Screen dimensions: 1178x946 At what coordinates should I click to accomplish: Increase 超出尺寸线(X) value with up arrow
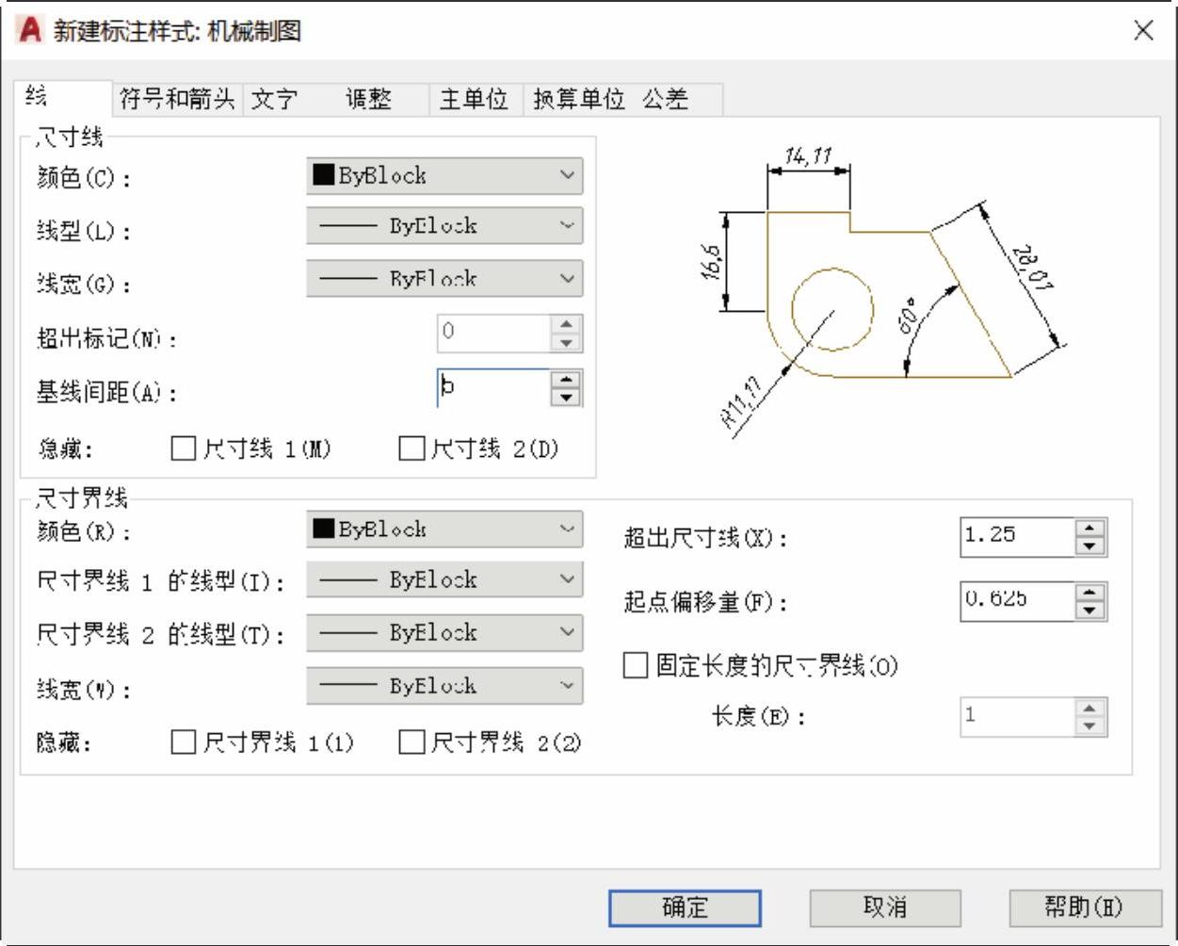[x=1090, y=528]
